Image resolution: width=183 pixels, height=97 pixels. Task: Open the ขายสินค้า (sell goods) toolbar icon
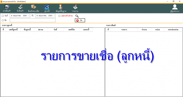[x=7, y=8]
